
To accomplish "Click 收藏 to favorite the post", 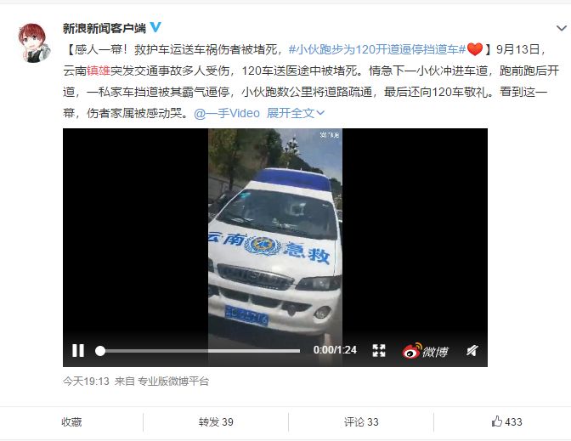I will click(71, 422).
